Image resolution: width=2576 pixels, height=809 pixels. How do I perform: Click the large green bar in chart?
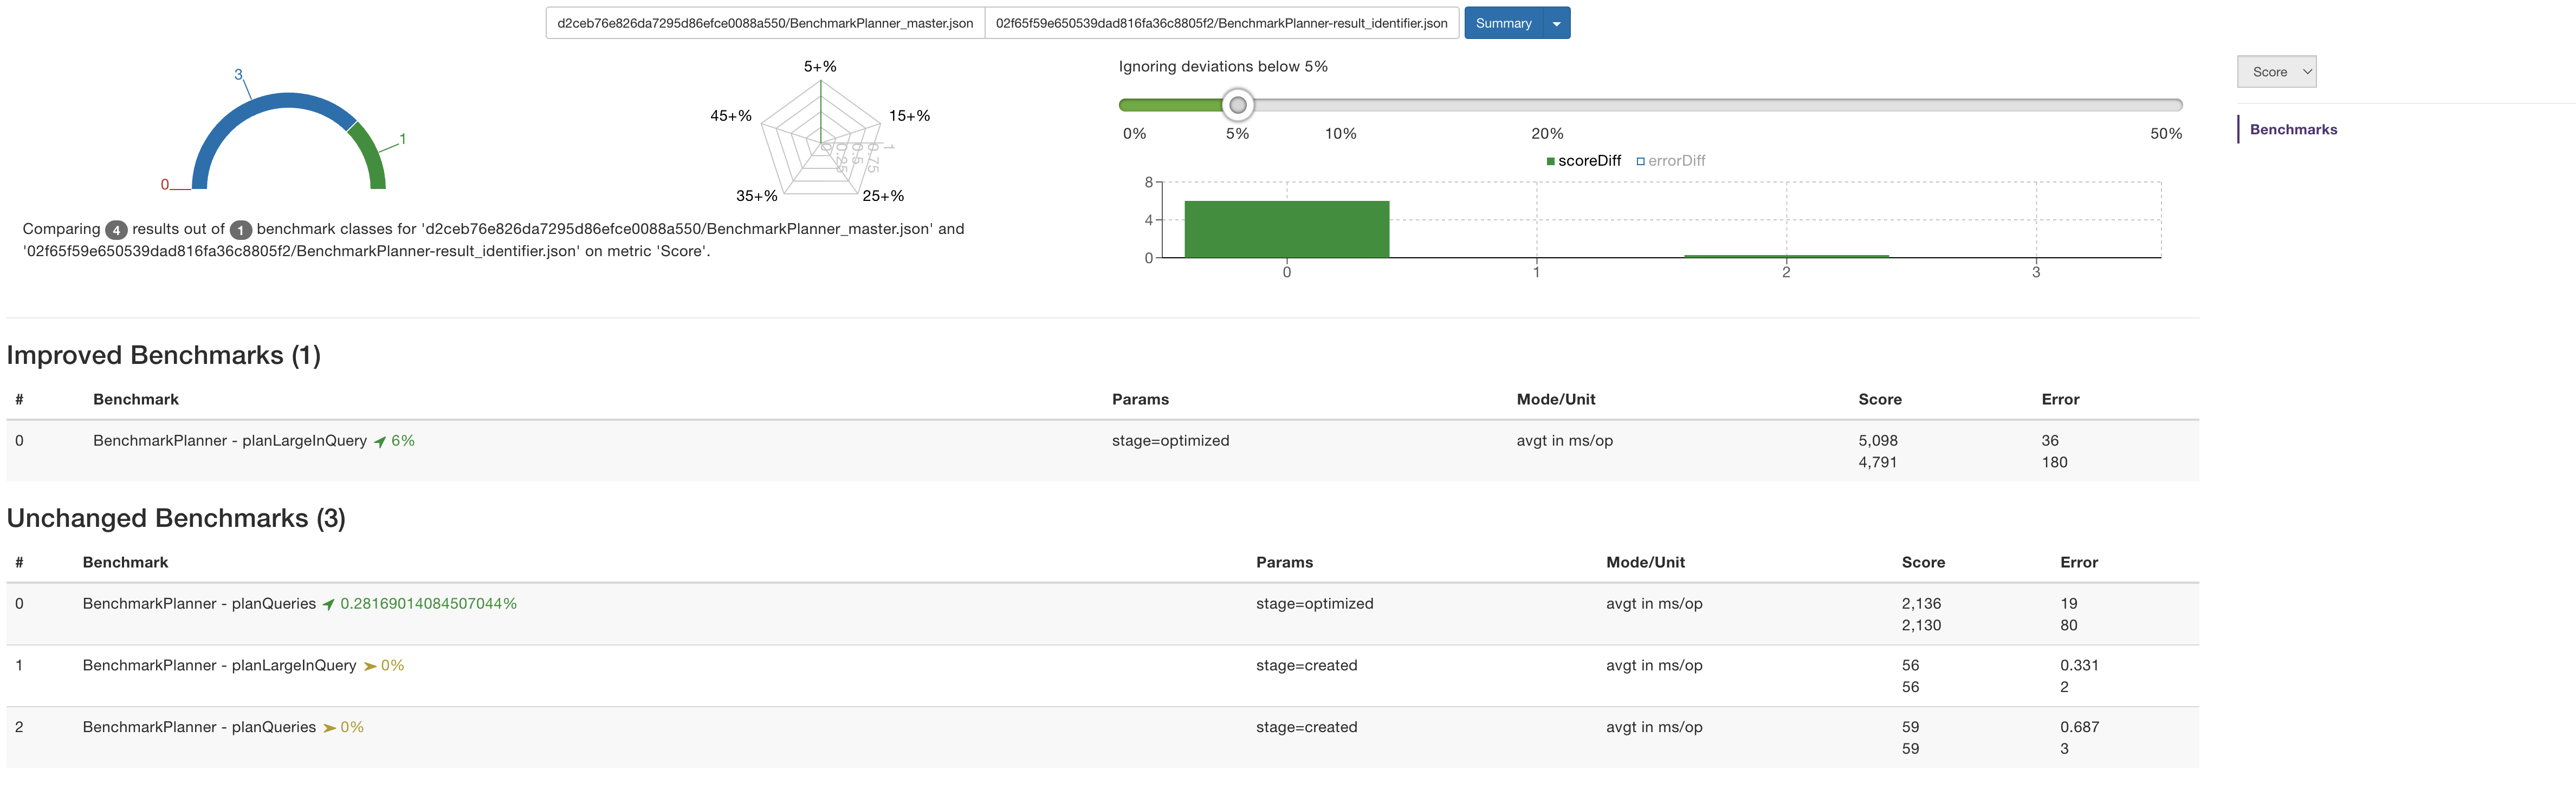coord(1286,230)
